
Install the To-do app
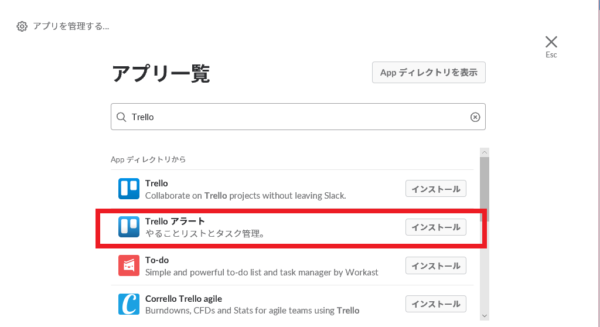[x=436, y=265]
